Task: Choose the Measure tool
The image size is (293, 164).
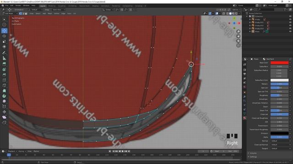Action: pyautogui.click(x=4, y=58)
